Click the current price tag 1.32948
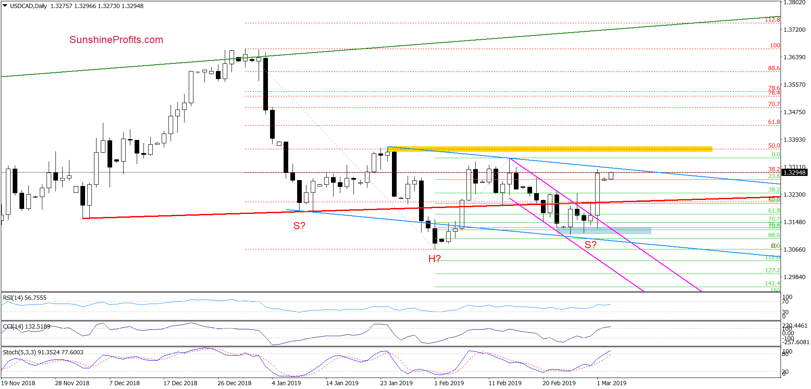 [794, 173]
